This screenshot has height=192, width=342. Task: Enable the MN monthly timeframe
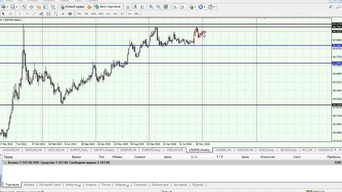137,14
